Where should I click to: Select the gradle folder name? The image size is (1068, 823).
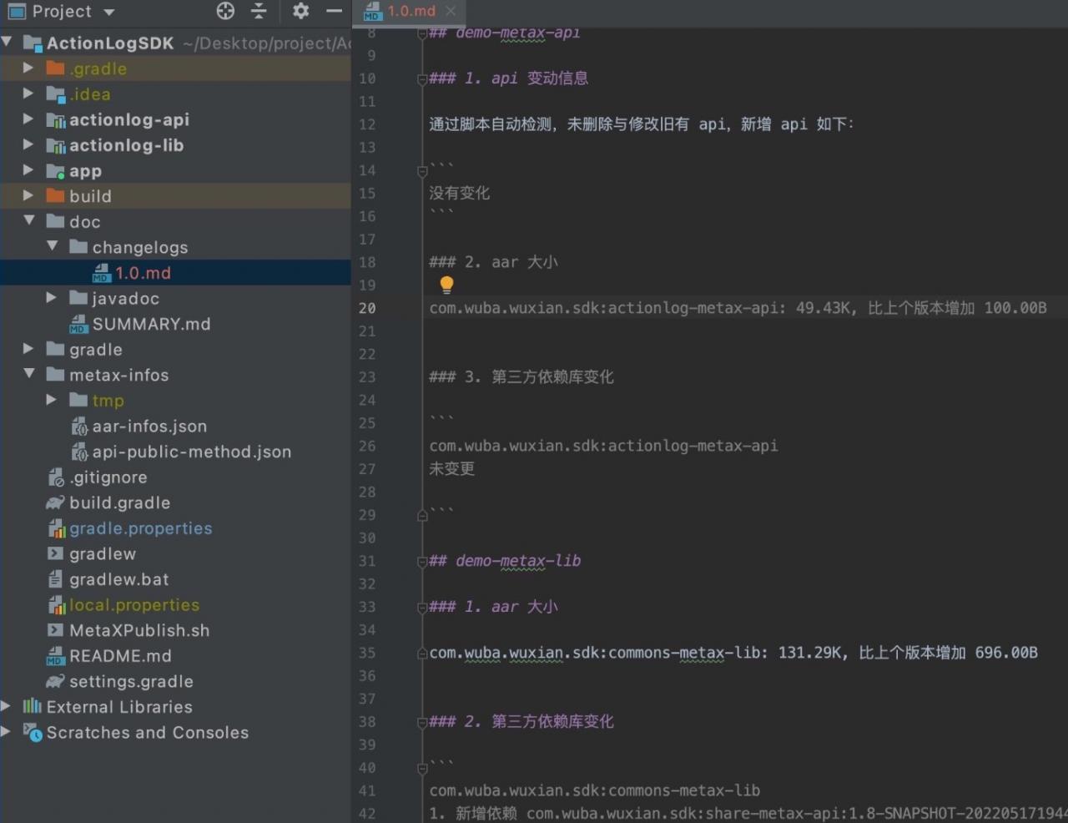(x=96, y=350)
